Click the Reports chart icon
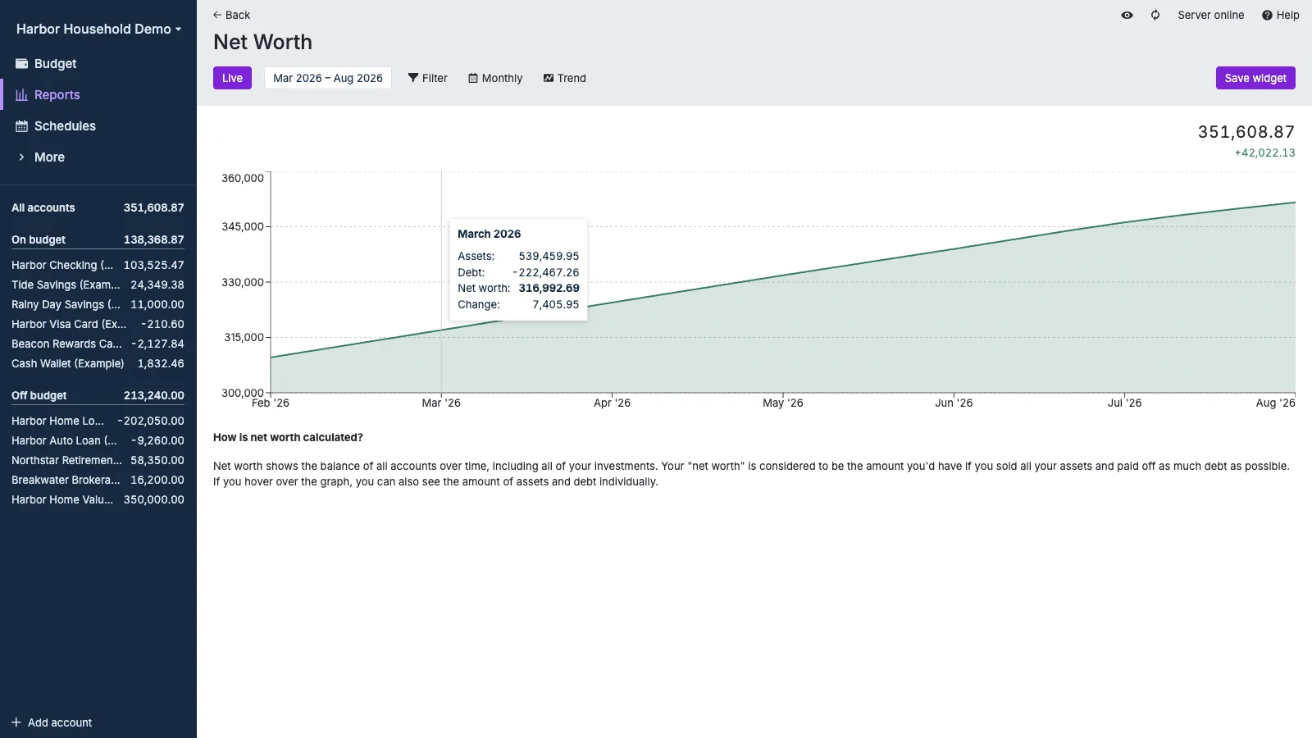 21,95
